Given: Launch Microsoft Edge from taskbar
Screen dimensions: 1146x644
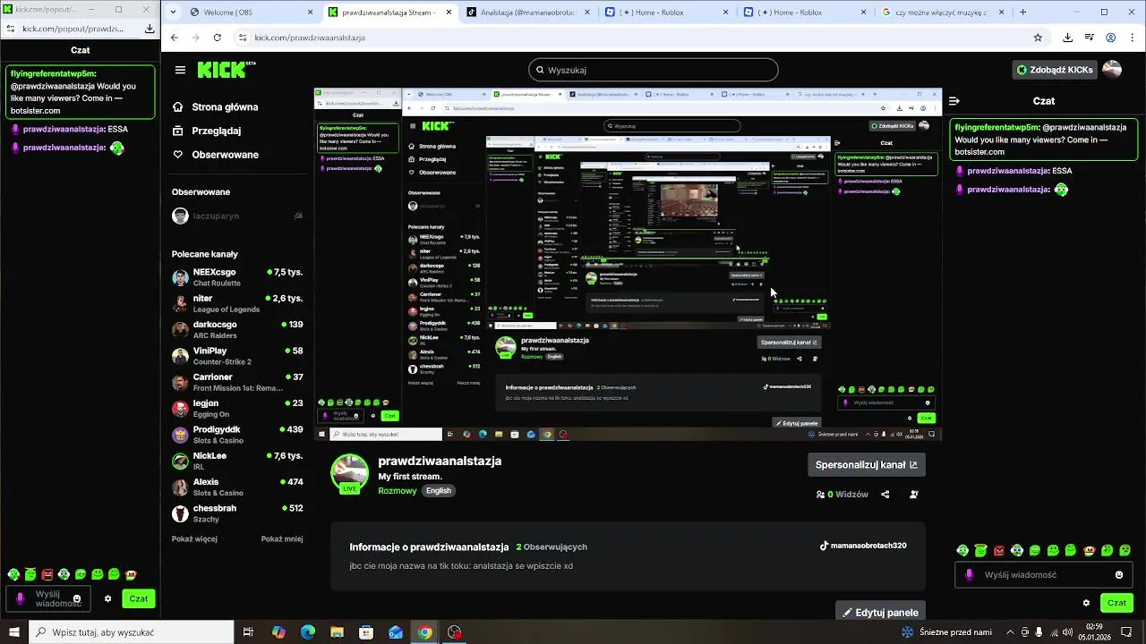Looking at the screenshot, I should coord(308,632).
